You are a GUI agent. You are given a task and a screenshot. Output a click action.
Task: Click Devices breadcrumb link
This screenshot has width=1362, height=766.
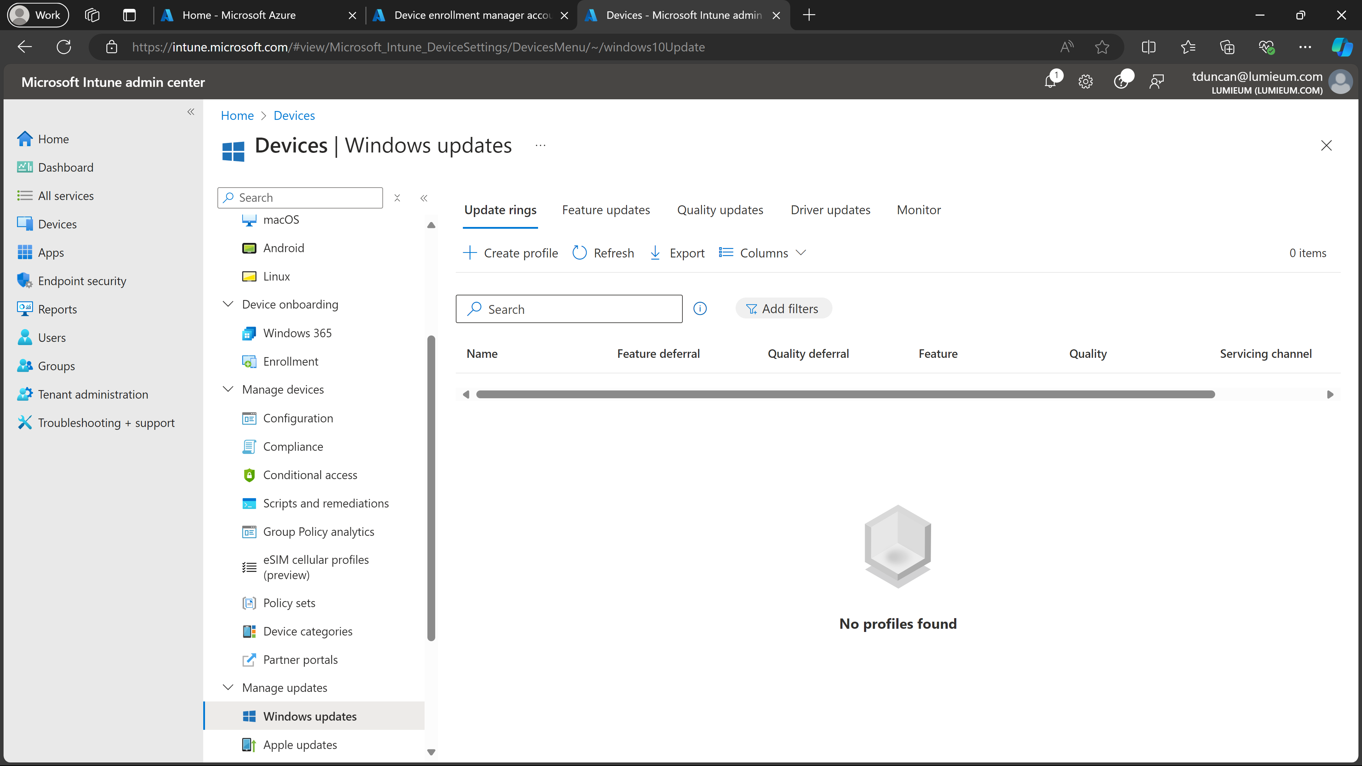pyautogui.click(x=294, y=115)
